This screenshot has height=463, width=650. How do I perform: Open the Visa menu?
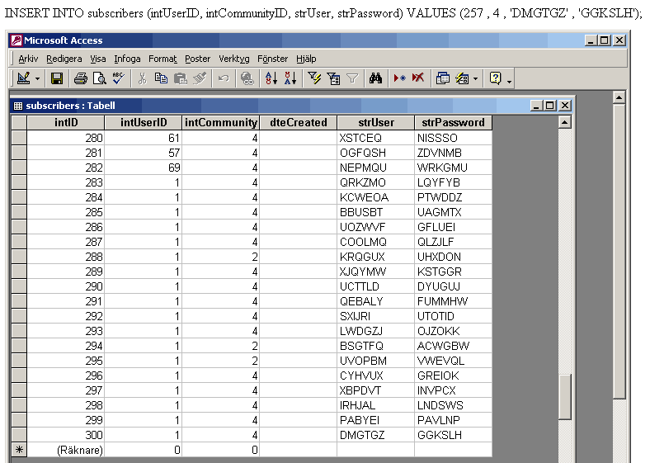pos(98,59)
